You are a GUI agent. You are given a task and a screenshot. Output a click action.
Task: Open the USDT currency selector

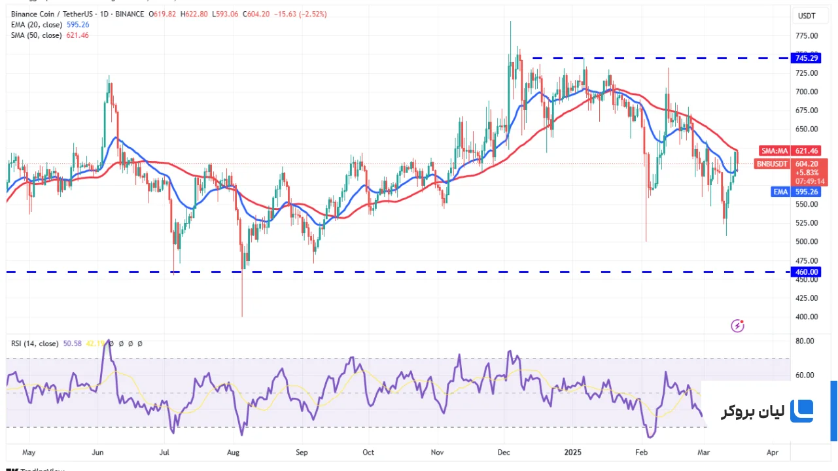(806, 16)
